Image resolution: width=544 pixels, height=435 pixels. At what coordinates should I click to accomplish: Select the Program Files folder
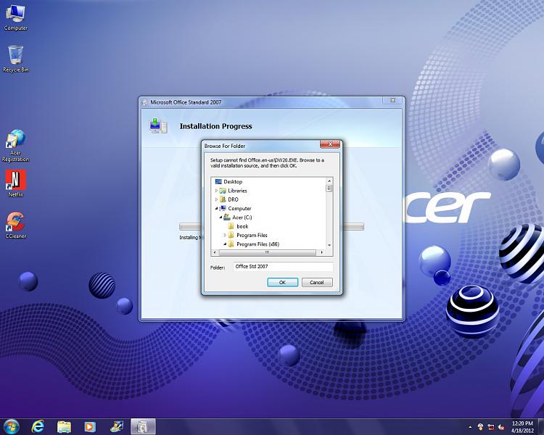pyautogui.click(x=252, y=235)
